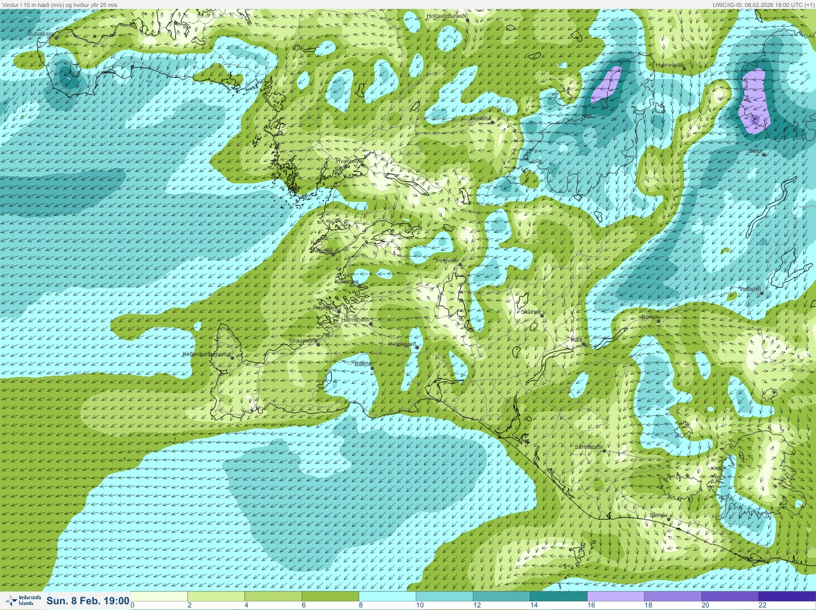This screenshot has width=816, height=610.
Task: Select the 4–6 m/s legend swatch
Action: 273,597
